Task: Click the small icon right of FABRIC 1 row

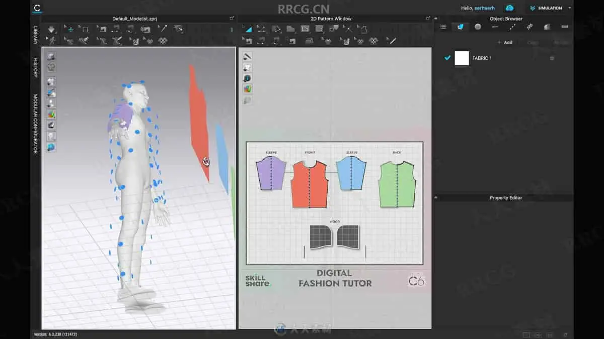Action: pos(552,58)
